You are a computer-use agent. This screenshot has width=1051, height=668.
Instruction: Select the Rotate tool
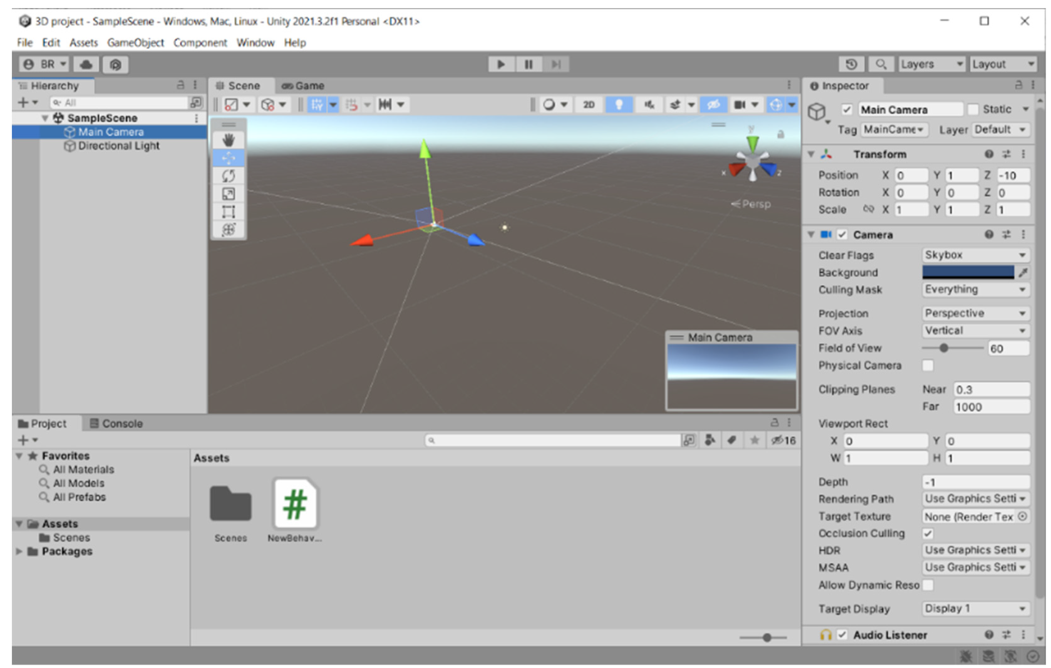pyautogui.click(x=228, y=176)
